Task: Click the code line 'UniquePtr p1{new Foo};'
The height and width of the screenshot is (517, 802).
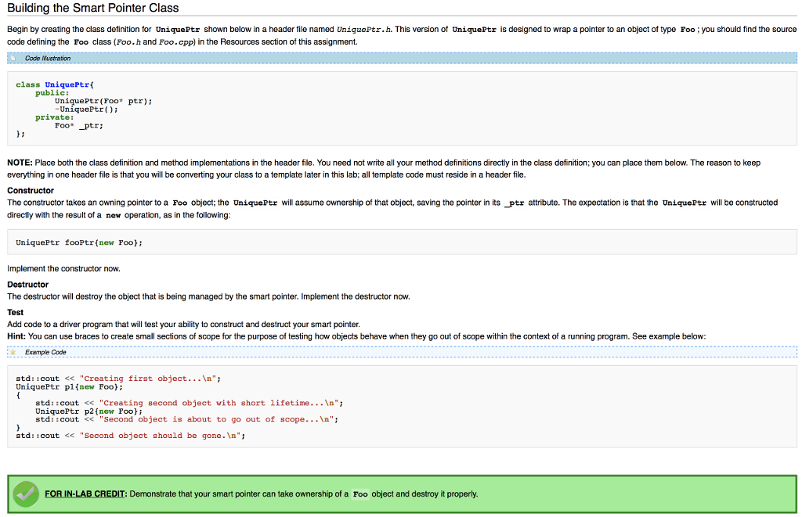Action: coord(70,386)
